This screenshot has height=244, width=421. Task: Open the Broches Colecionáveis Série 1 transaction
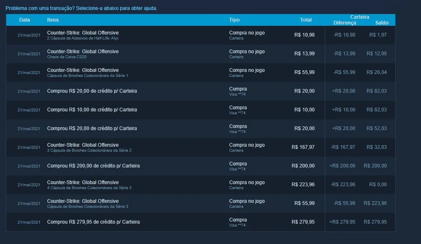(201, 73)
